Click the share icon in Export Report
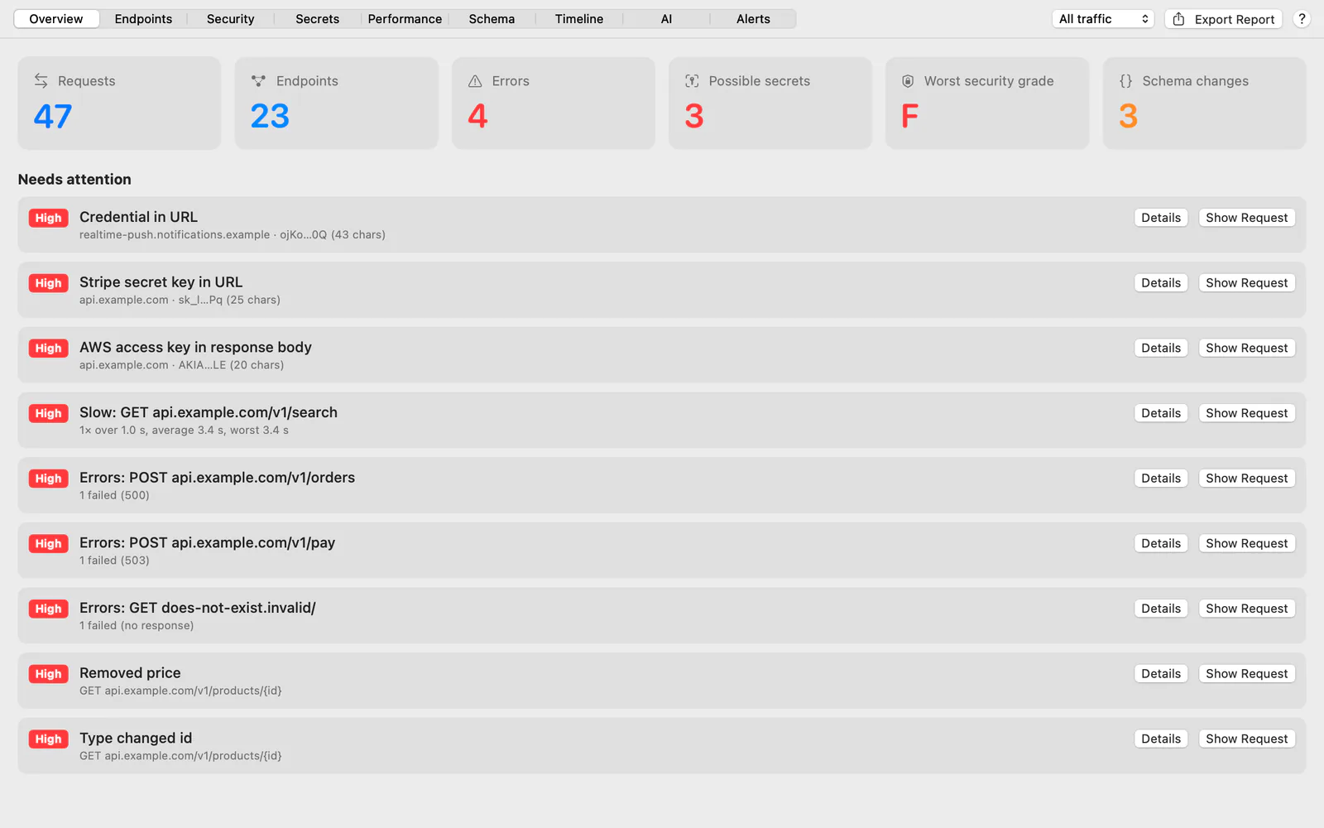 (1178, 19)
